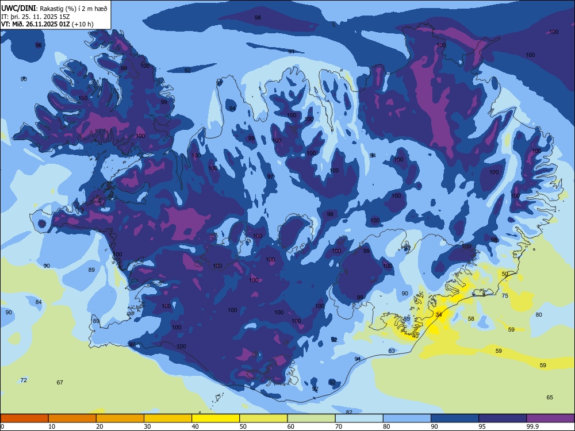Click the '58' humidity reading
This screenshot has height=431, width=575.
[471, 318]
